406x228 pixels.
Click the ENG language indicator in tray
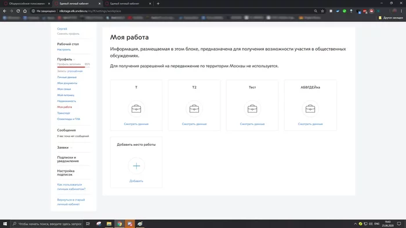point(377,224)
